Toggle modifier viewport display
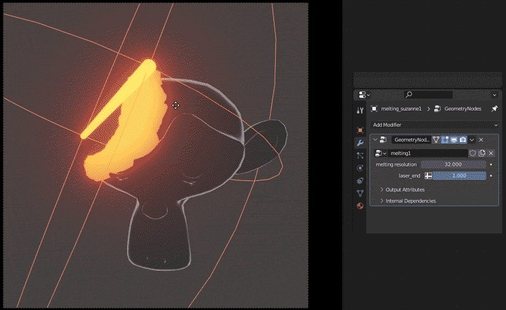This screenshot has height=310, width=506. click(x=454, y=140)
